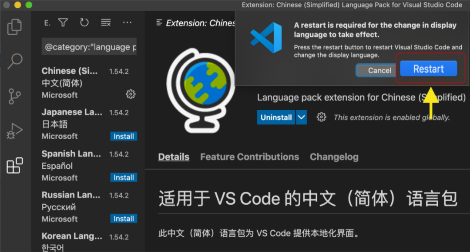470x252 pixels.
Task: Click the extension editor tab icon
Action: coord(159,23)
